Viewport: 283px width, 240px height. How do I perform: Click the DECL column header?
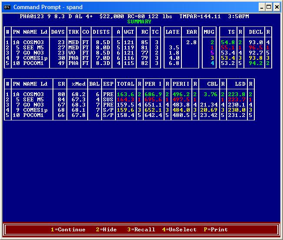(x=256, y=32)
